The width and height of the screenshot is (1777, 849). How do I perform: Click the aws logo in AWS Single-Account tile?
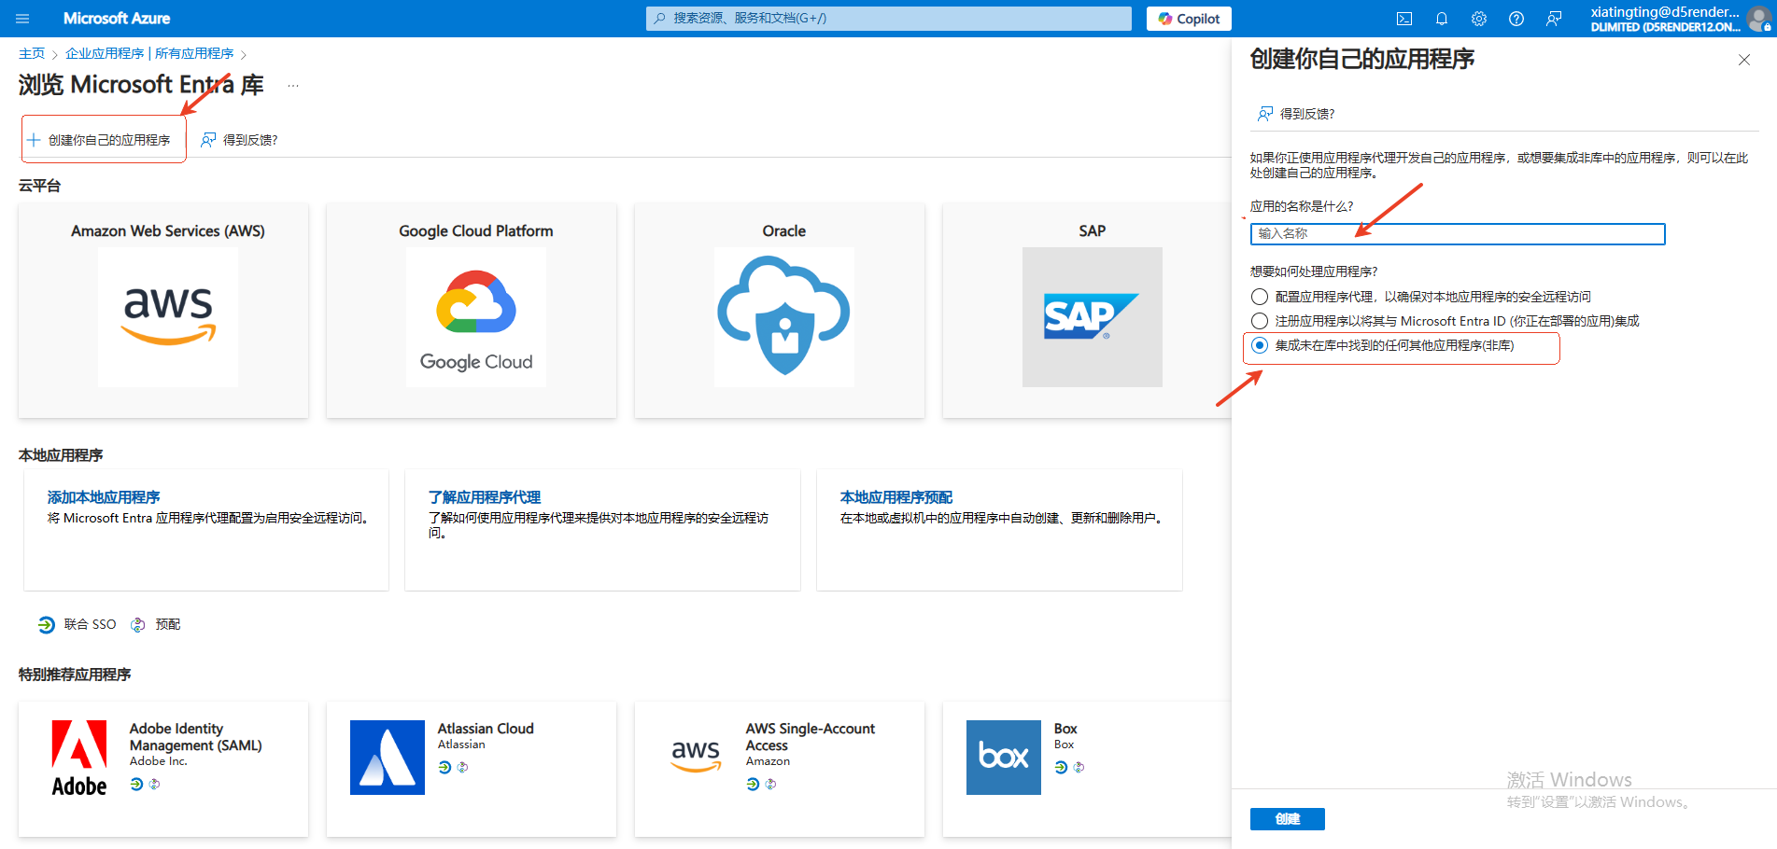(x=696, y=758)
